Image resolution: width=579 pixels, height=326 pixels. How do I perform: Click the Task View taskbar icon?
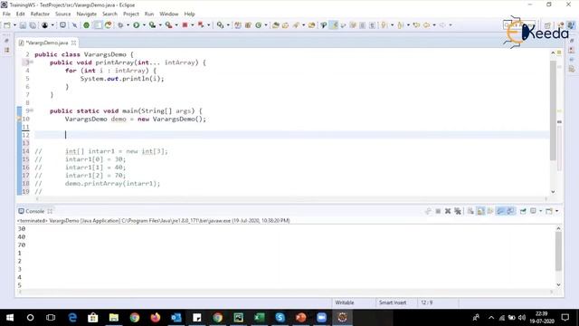(51, 317)
